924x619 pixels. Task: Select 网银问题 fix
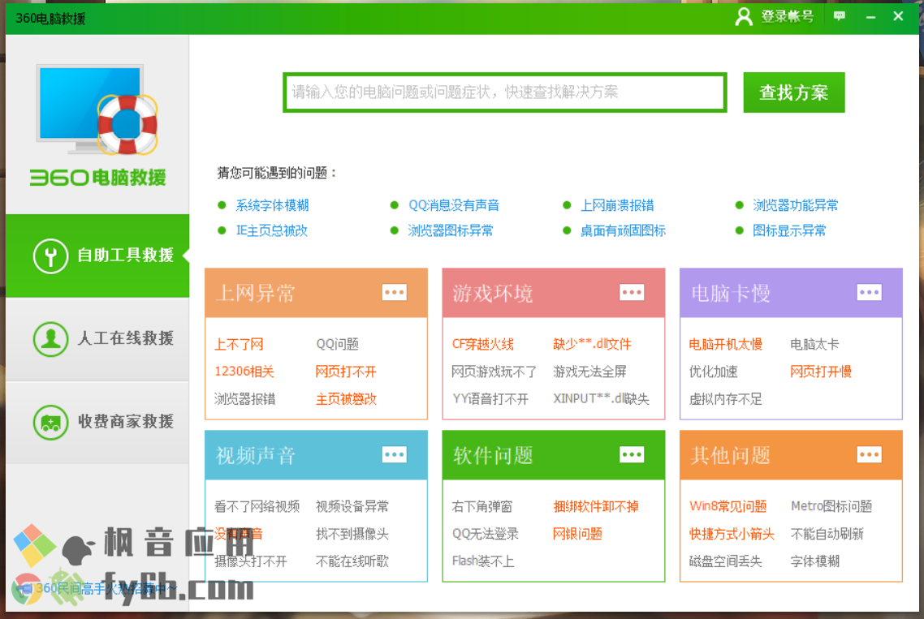coord(577,534)
